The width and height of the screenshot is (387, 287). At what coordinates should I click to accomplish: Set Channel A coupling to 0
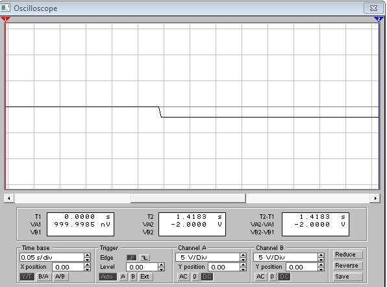point(195,277)
